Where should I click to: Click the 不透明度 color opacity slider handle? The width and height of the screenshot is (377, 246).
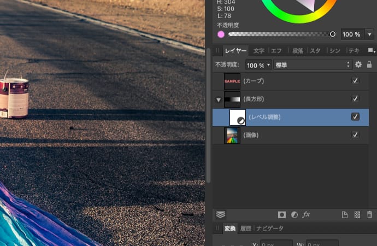333,34
